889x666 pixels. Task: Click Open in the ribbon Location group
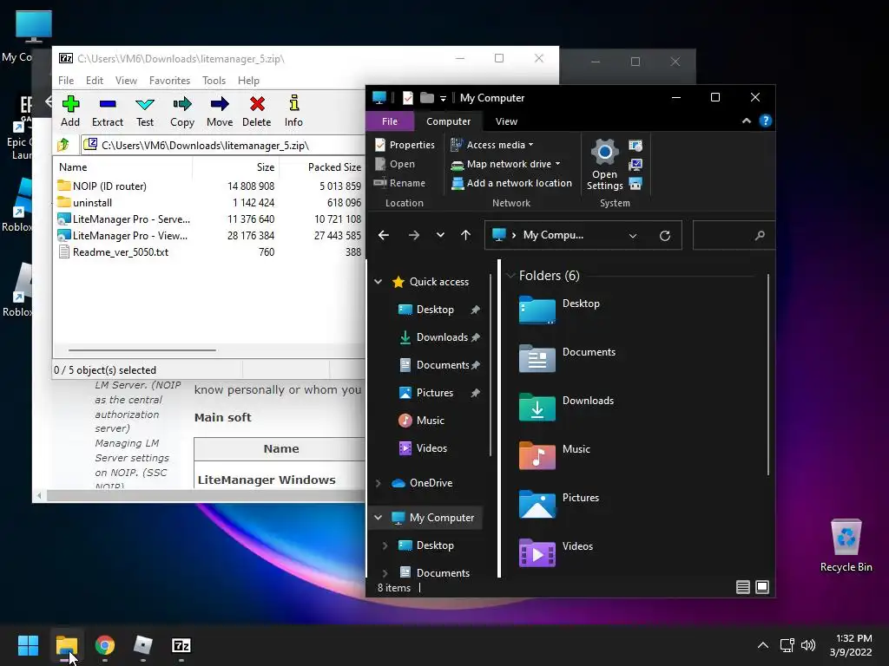(x=395, y=164)
